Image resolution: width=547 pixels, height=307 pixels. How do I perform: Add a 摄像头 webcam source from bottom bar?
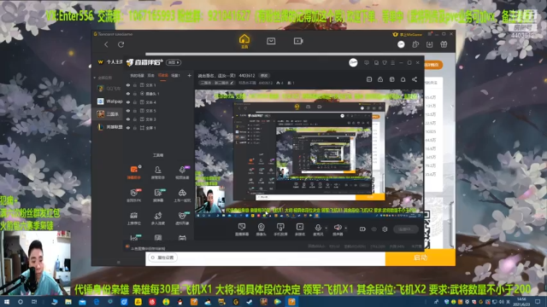click(261, 229)
